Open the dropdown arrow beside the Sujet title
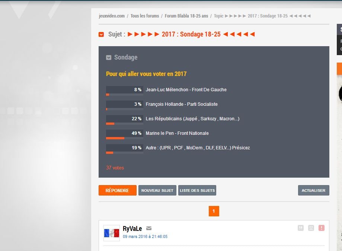342x251 pixels. pyautogui.click(x=101, y=35)
